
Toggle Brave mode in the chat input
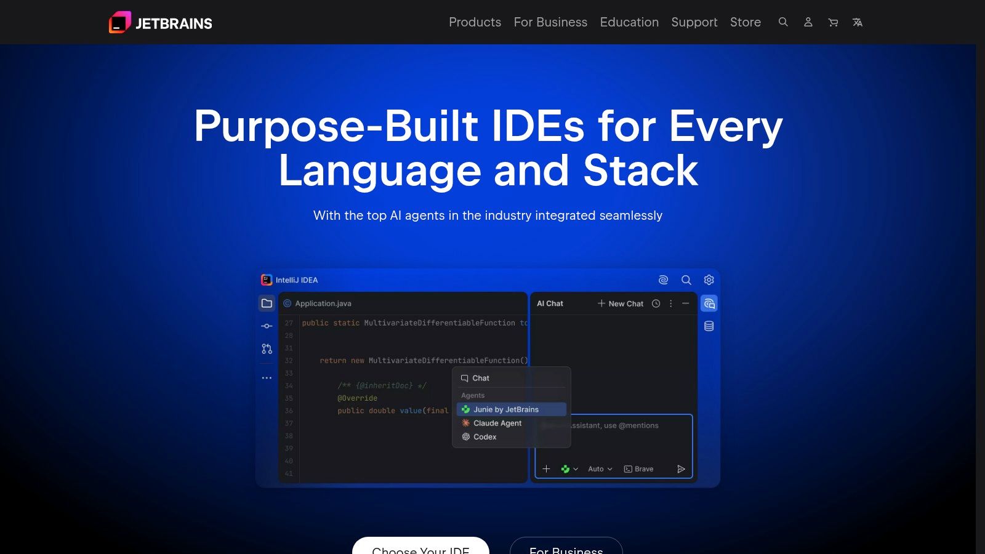tap(638, 468)
